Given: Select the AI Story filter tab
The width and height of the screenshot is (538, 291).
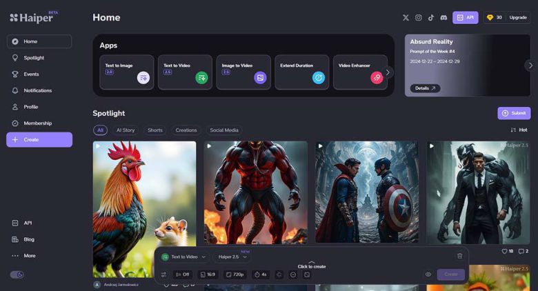Looking at the screenshot, I should 126,130.
